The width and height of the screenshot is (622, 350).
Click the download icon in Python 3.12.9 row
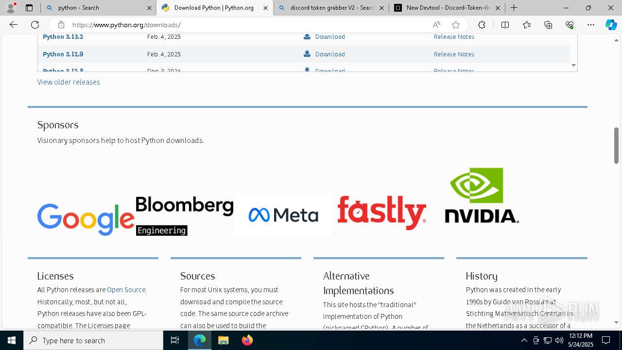pyautogui.click(x=307, y=54)
